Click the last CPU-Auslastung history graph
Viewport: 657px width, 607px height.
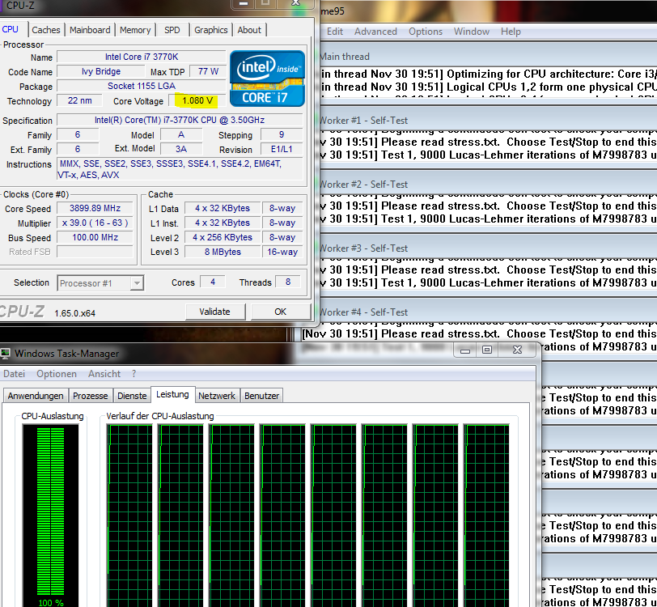coord(486,516)
